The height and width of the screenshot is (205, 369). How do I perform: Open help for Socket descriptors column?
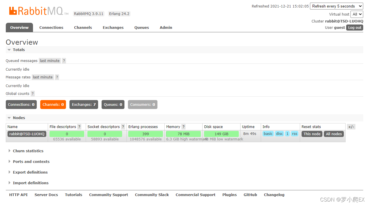(123, 127)
